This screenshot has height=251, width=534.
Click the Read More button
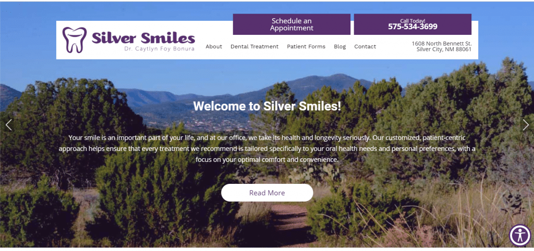[x=267, y=193]
